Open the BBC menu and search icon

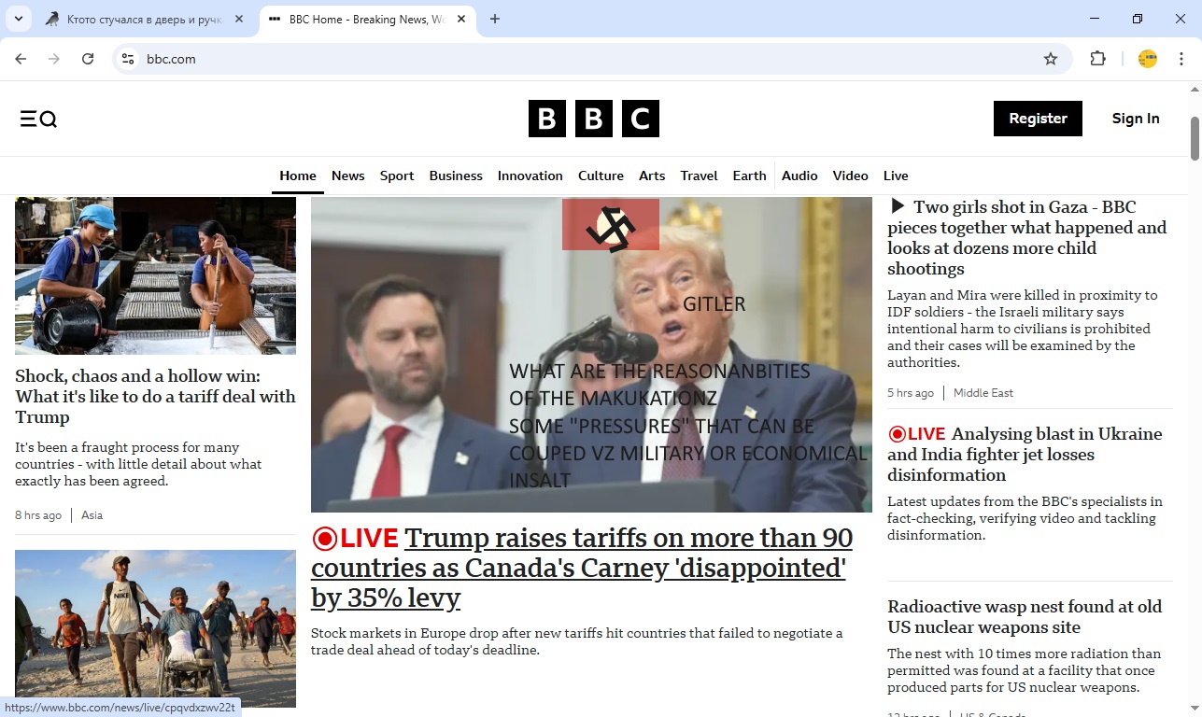[x=38, y=119]
